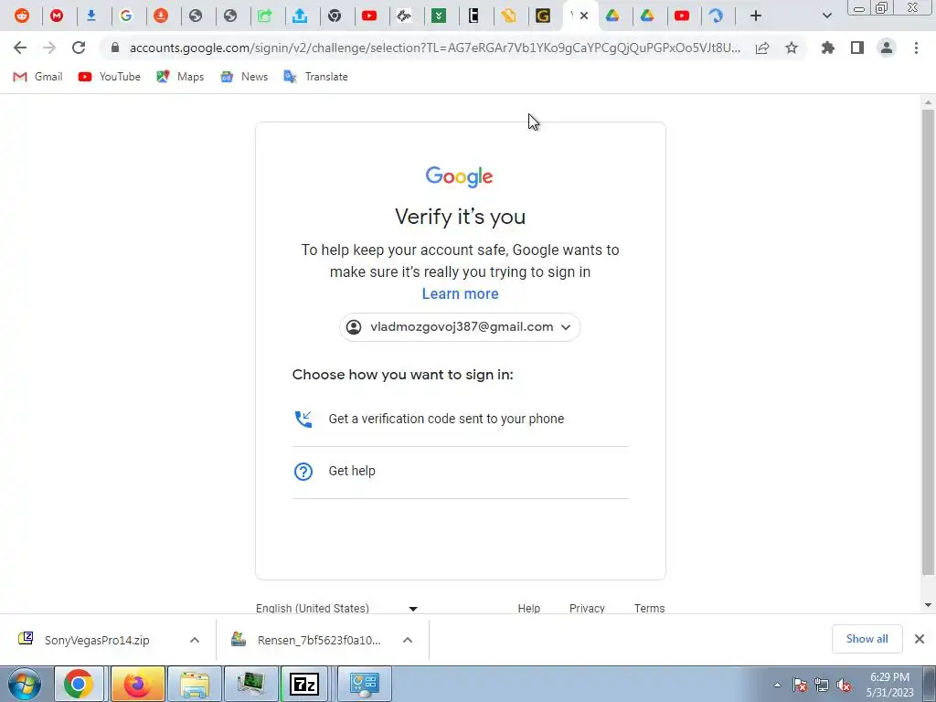The image size is (936, 702).
Task: Launch Firefox from the taskbar
Action: (x=137, y=684)
